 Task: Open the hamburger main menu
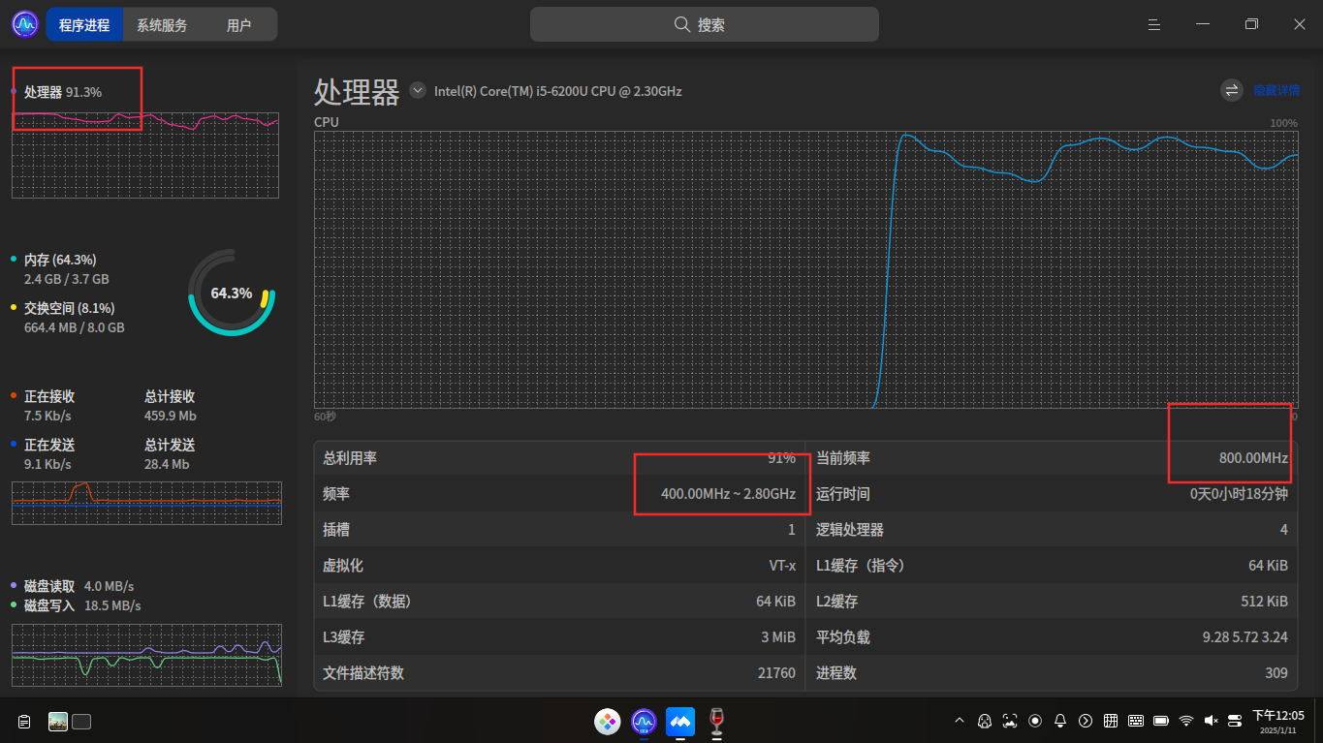click(1154, 24)
